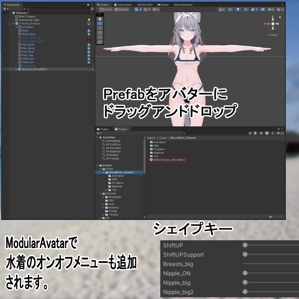Click the camera view icon in Scene toolbar

[270, 9]
